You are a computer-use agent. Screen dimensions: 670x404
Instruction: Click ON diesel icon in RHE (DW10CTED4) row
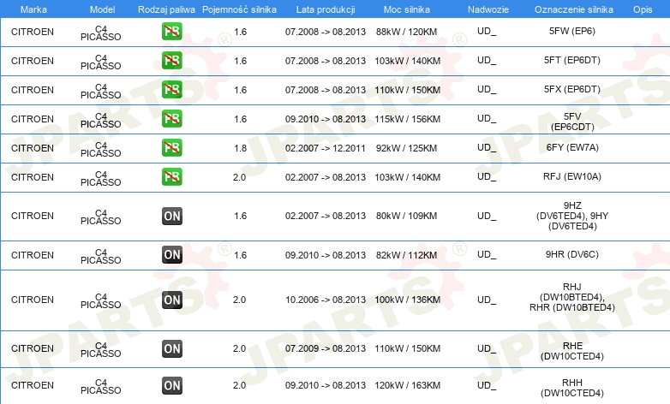point(171,349)
